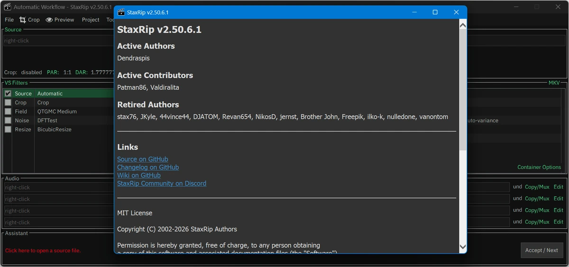Enable the Crop filter checkbox
The width and height of the screenshot is (569, 267).
pos(8,102)
